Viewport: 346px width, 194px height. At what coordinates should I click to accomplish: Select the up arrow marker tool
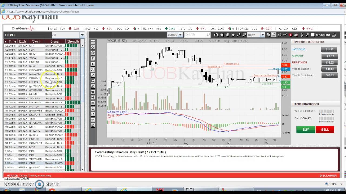click(93, 58)
